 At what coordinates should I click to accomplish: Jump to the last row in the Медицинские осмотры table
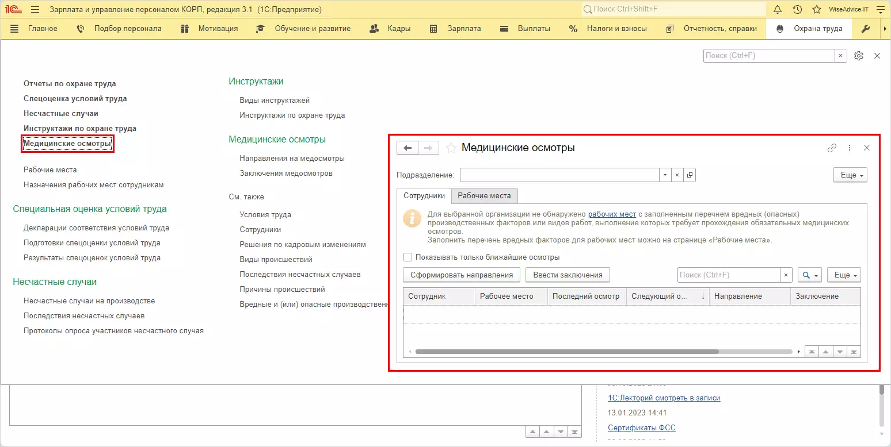coord(854,352)
